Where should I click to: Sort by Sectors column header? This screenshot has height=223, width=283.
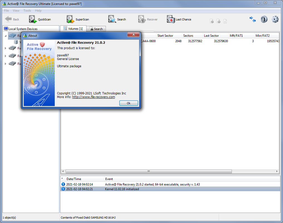(x=192, y=36)
